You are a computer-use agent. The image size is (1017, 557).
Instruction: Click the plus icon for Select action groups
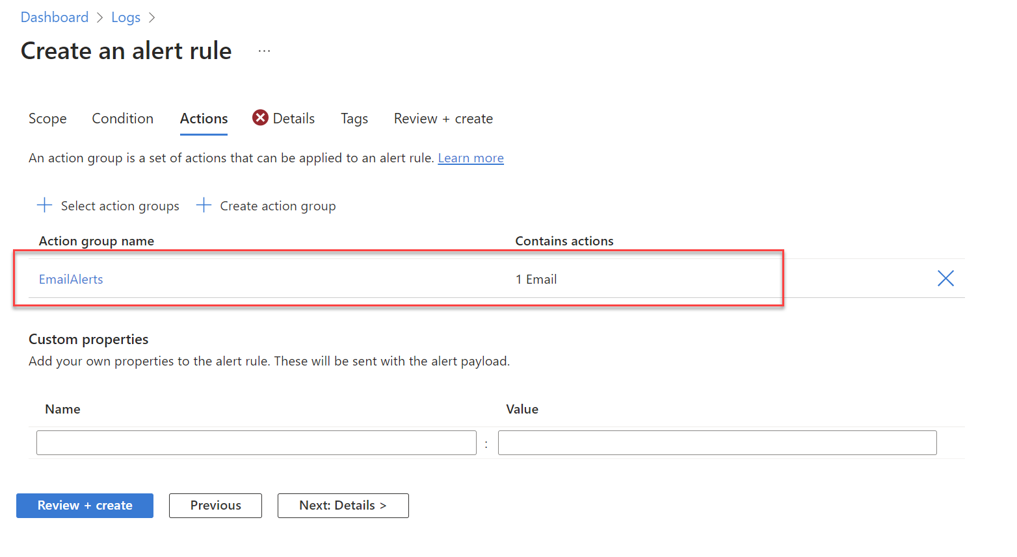click(x=44, y=205)
